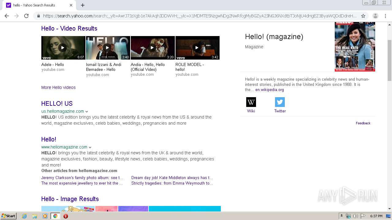Image resolution: width=392 pixels, height=220 pixels.
Task: Go back with the browser back arrow
Action: (7, 16)
